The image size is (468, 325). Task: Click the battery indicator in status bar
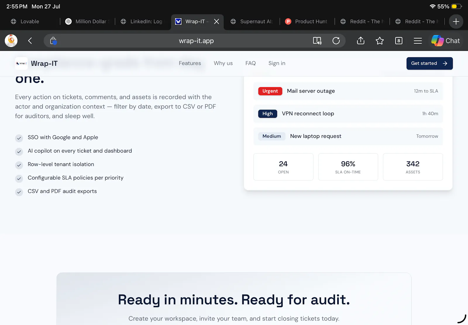tap(457, 6)
